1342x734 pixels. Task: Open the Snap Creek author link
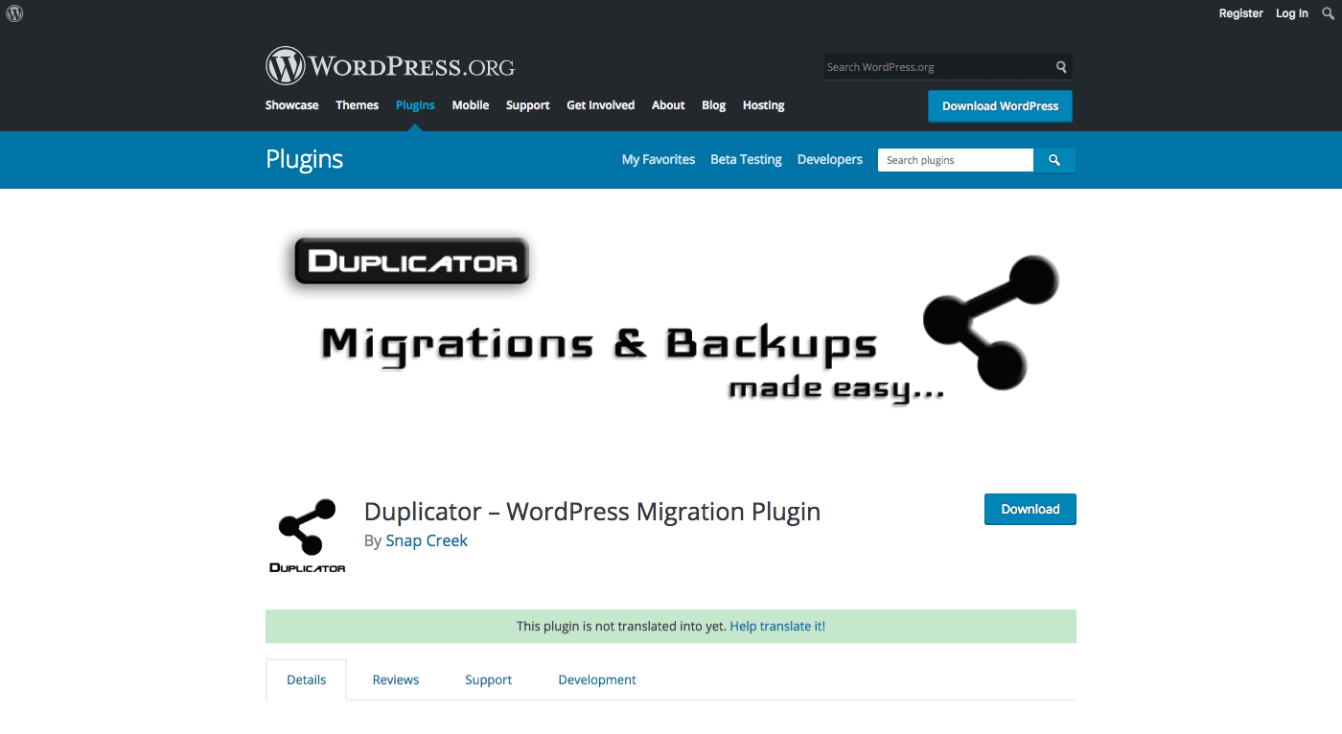point(427,540)
